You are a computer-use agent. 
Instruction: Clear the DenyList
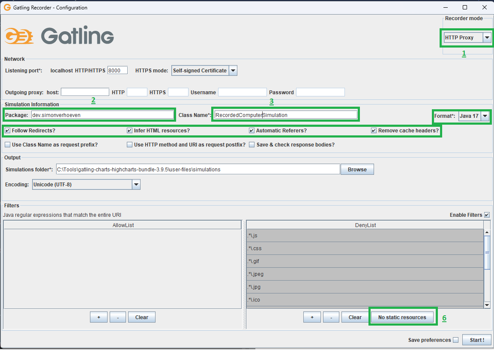(355, 317)
